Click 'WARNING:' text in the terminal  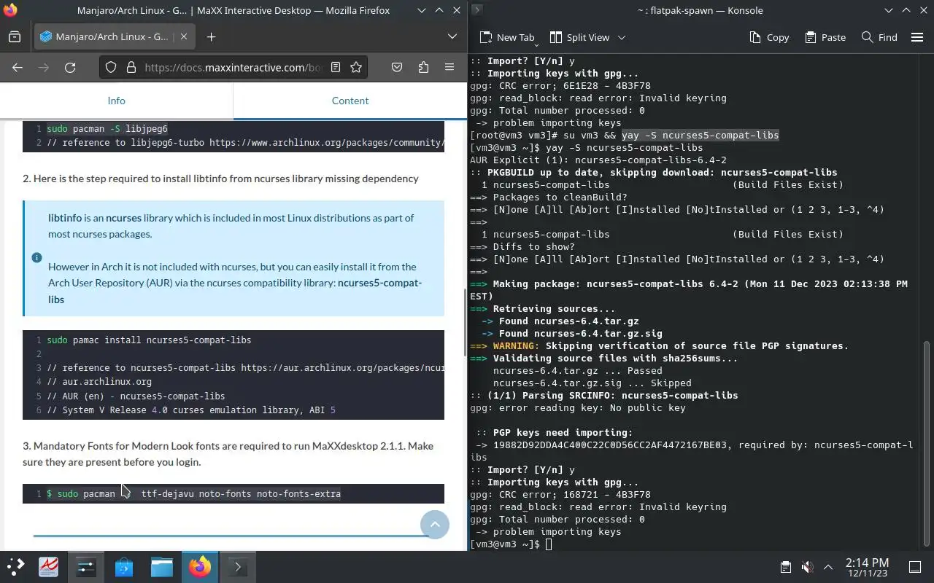(x=516, y=346)
